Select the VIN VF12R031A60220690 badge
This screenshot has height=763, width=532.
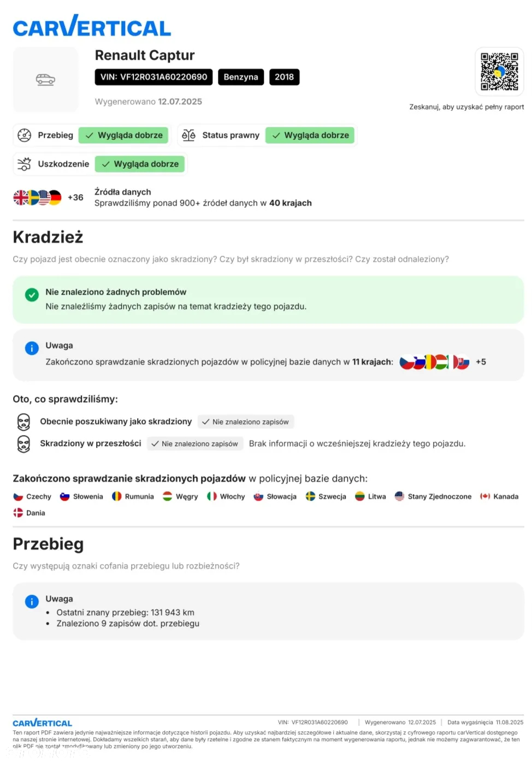(153, 77)
